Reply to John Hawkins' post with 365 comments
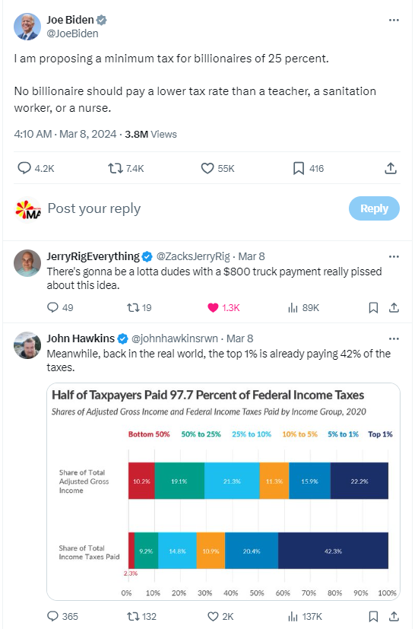 tap(62, 616)
